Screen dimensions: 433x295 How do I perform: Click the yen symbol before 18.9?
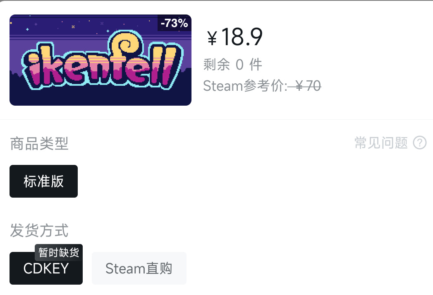212,39
